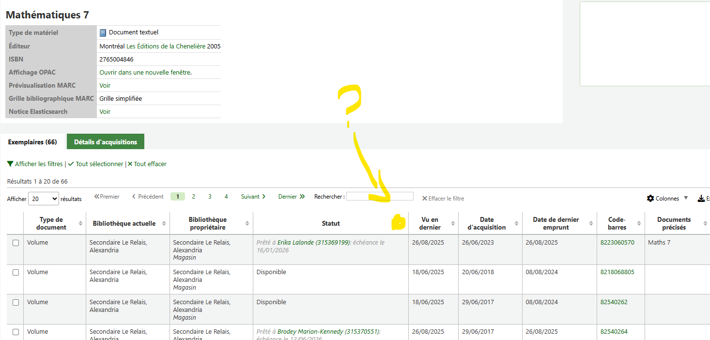Screen dimensions: 710x340
Task: Click the Rechercher search field
Action: click(380, 196)
